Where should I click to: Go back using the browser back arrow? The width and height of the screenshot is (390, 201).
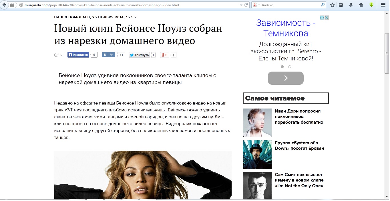(4, 5)
